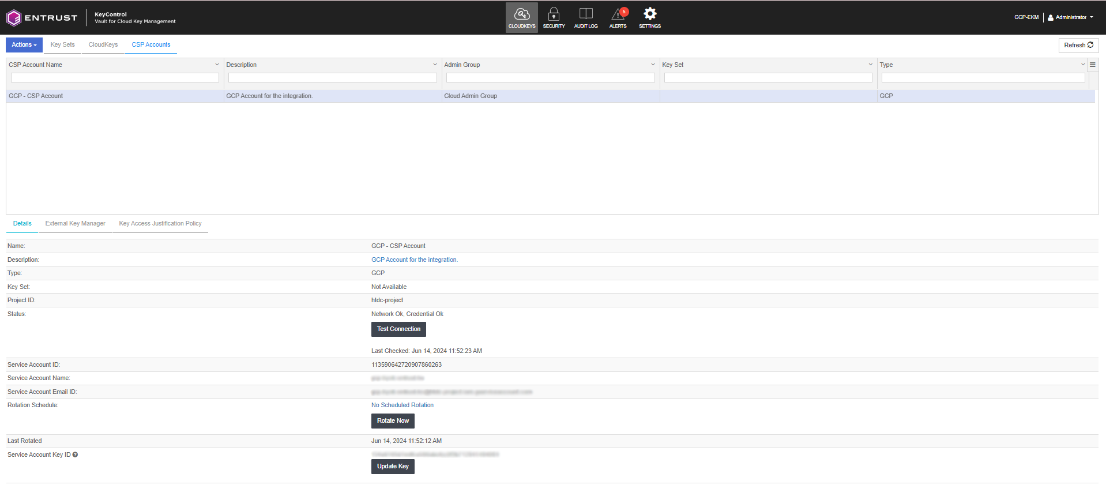Screen dimensions: 1106x496
Task: Click the GCP Account for the integration cell
Action: pyautogui.click(x=333, y=96)
